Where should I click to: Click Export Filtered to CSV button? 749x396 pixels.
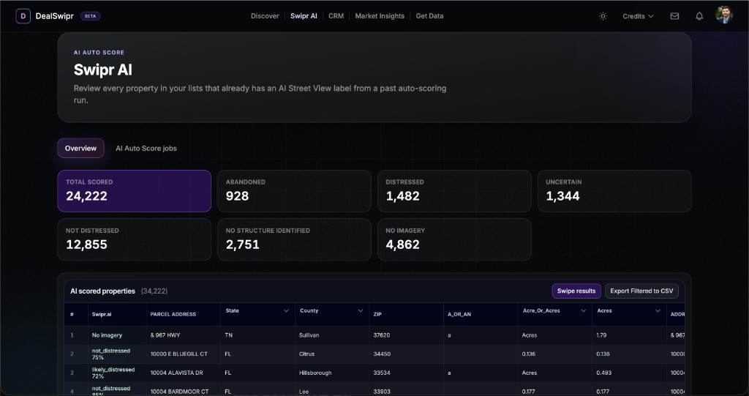(641, 291)
